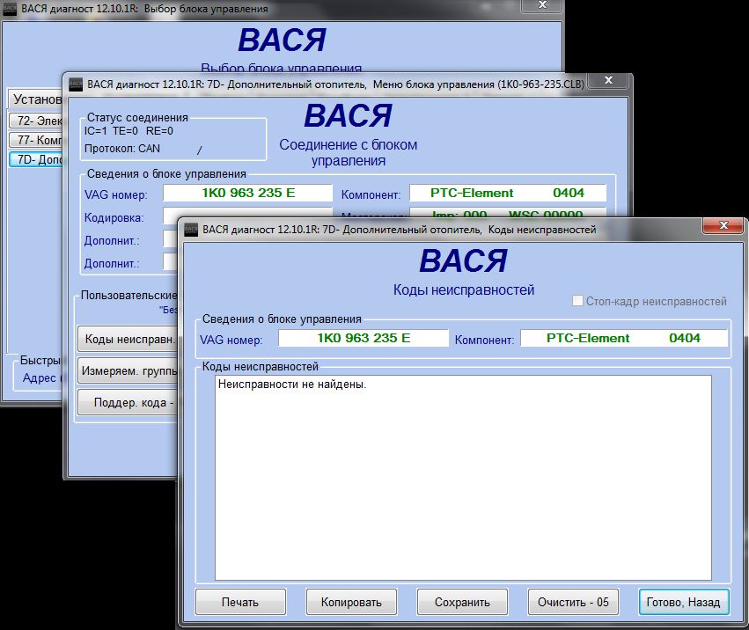This screenshot has height=630, width=749.
Task: Click the "IC=1 TE=0 RE=0" status text
Action: pyautogui.click(x=129, y=131)
